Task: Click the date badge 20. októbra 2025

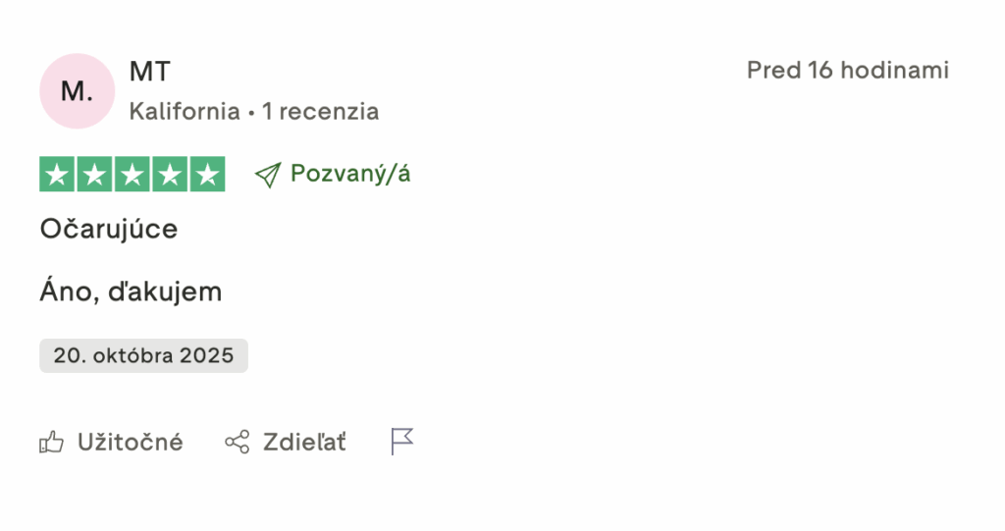Action: tap(143, 355)
